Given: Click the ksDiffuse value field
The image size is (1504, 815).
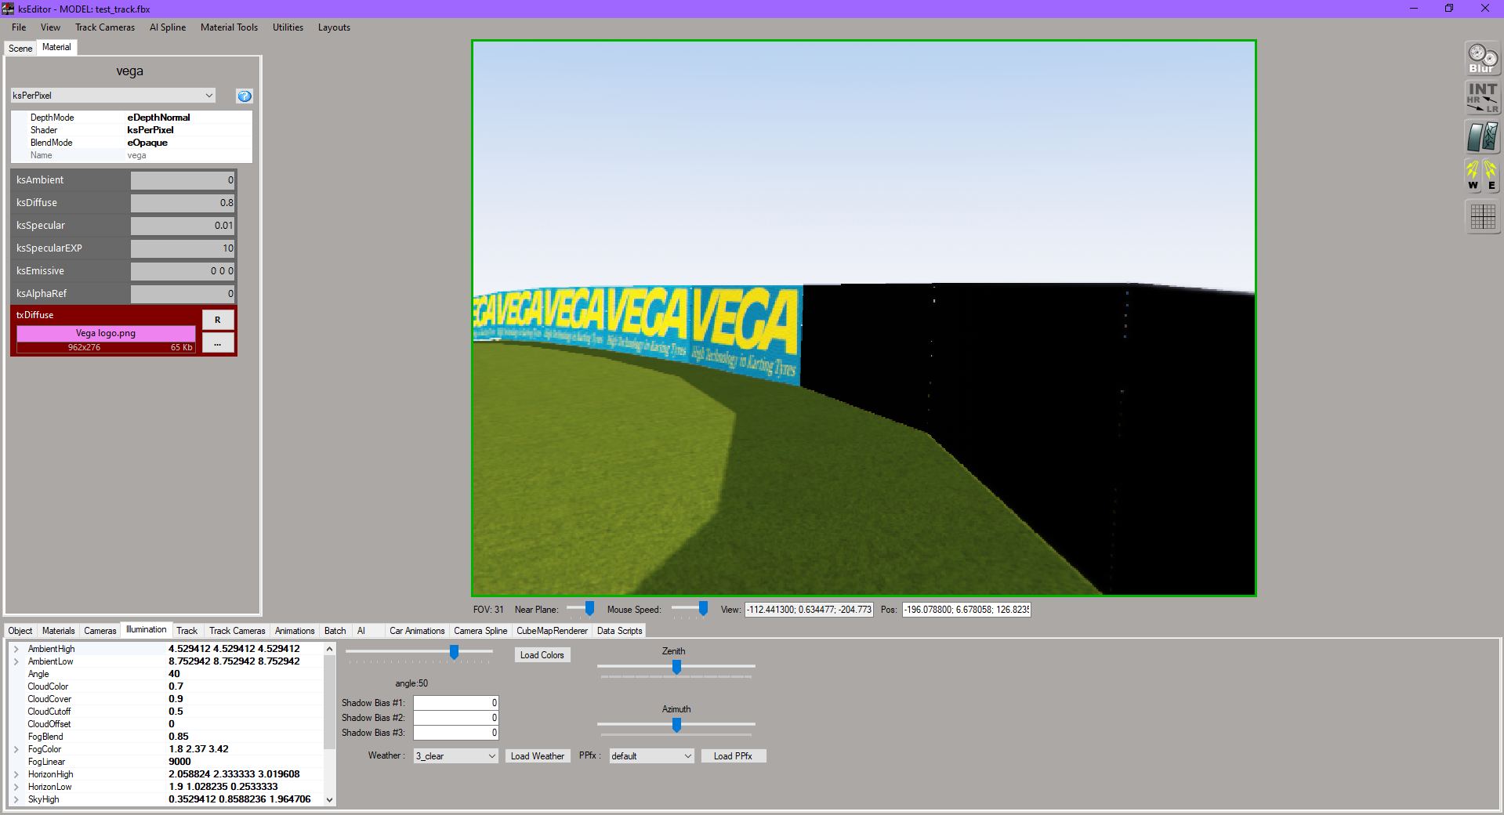Looking at the screenshot, I should click(183, 203).
